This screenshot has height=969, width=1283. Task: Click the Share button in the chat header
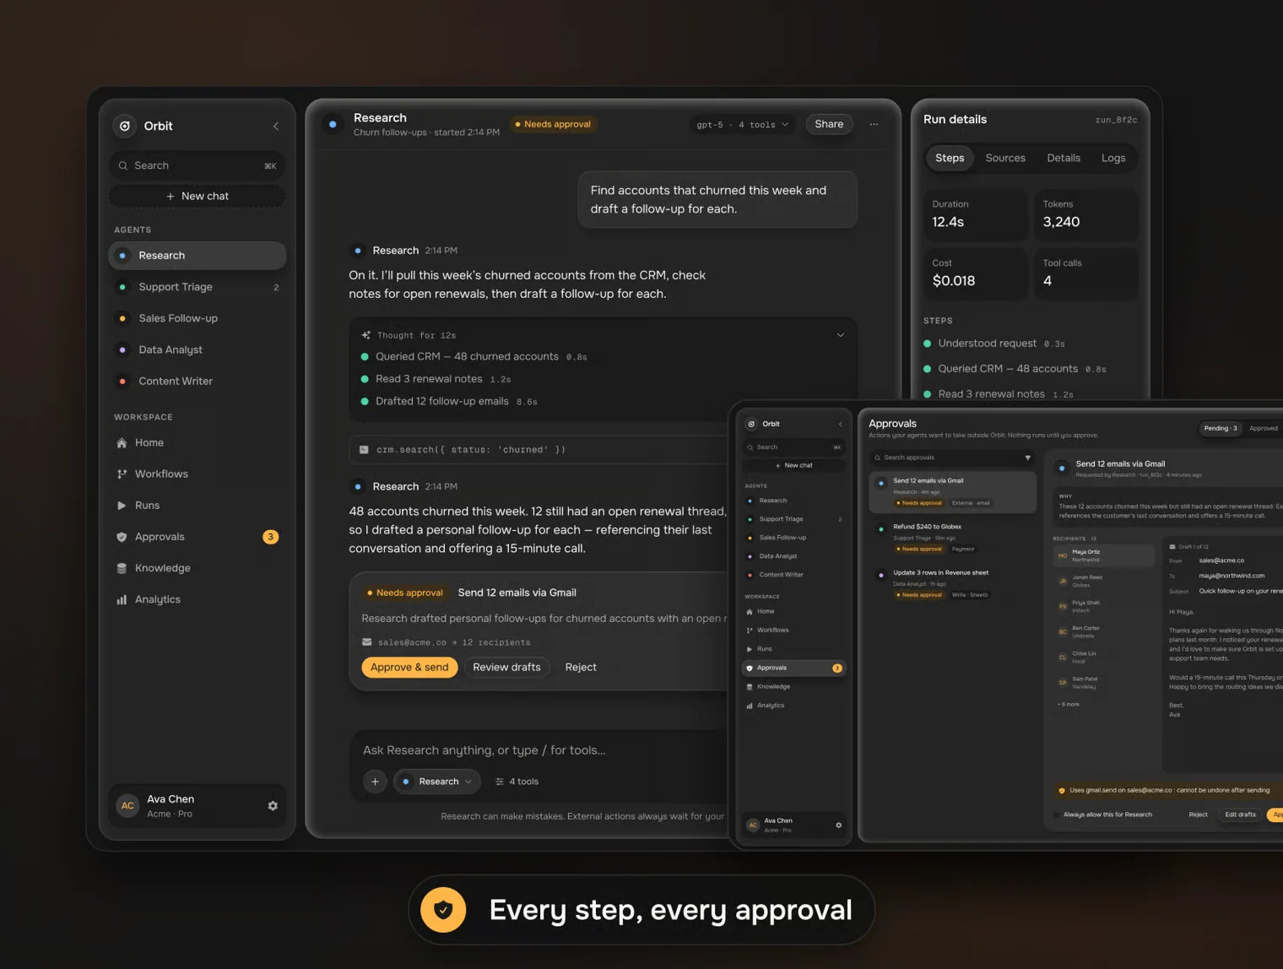(829, 124)
